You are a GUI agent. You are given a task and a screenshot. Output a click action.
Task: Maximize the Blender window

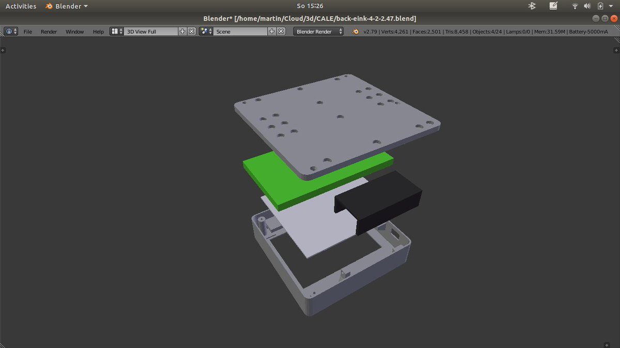605,19
